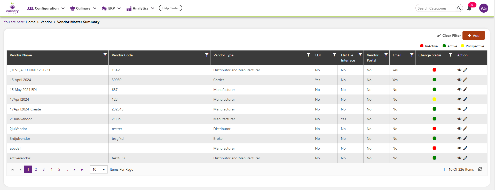Viewport: 495px width, 190px height.
Task: View the abcdef vendor details
Action: tap(459, 148)
